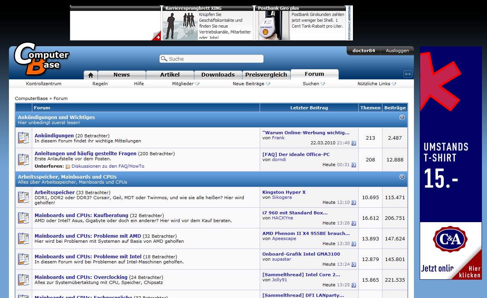View profile of user Jolly91
Screen dimensions: 487x298
[x=280, y=280]
